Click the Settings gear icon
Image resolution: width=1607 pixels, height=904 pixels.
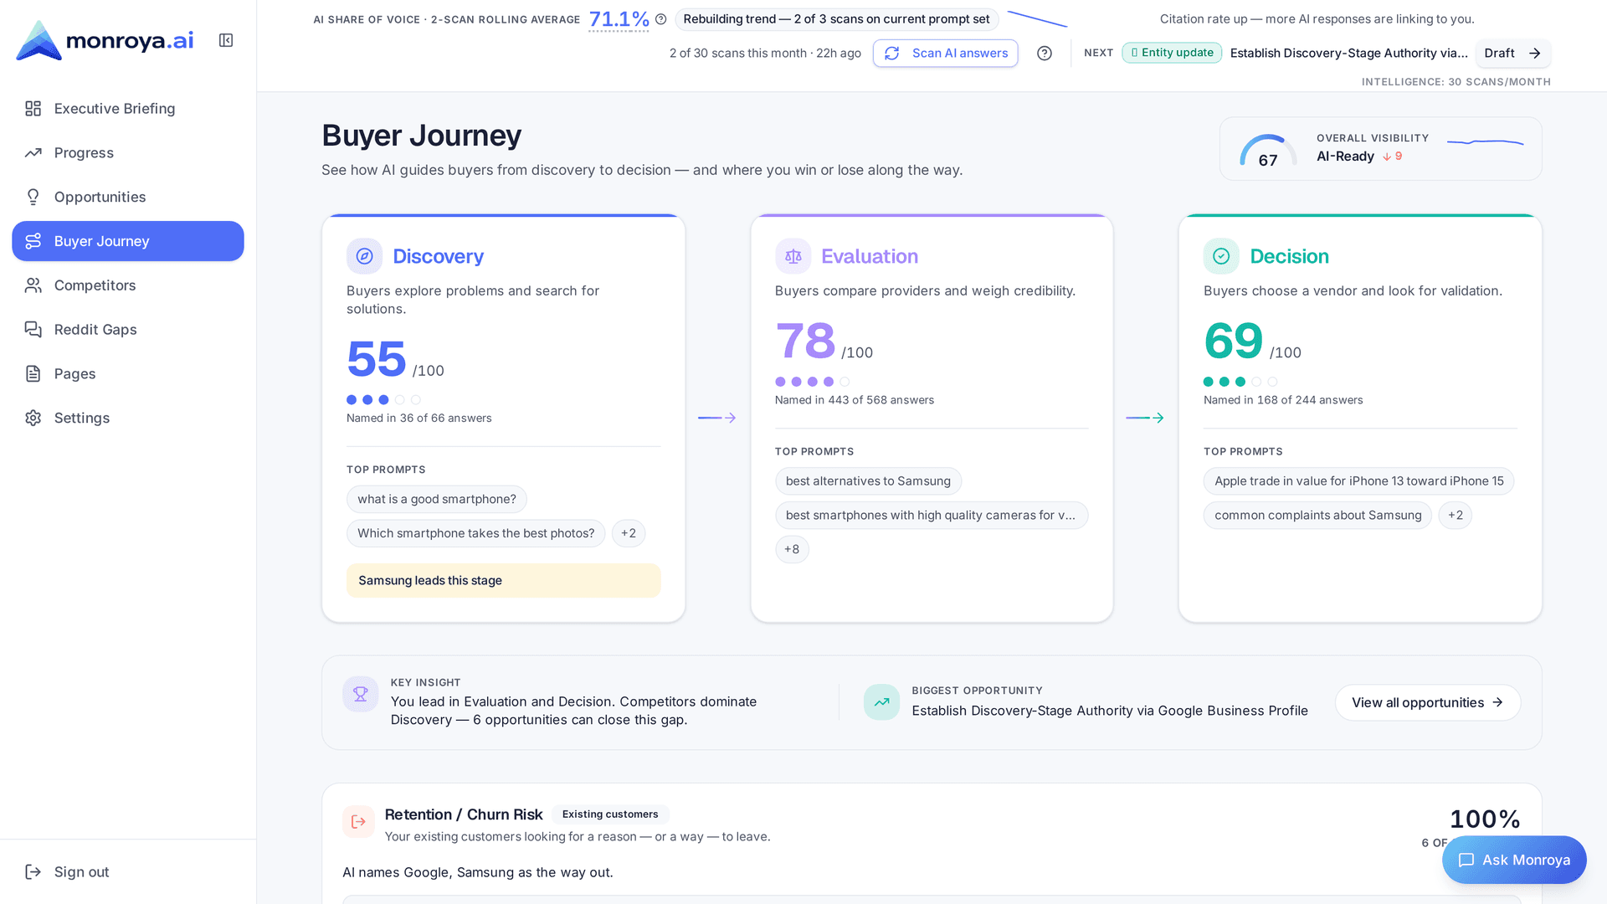(x=33, y=418)
